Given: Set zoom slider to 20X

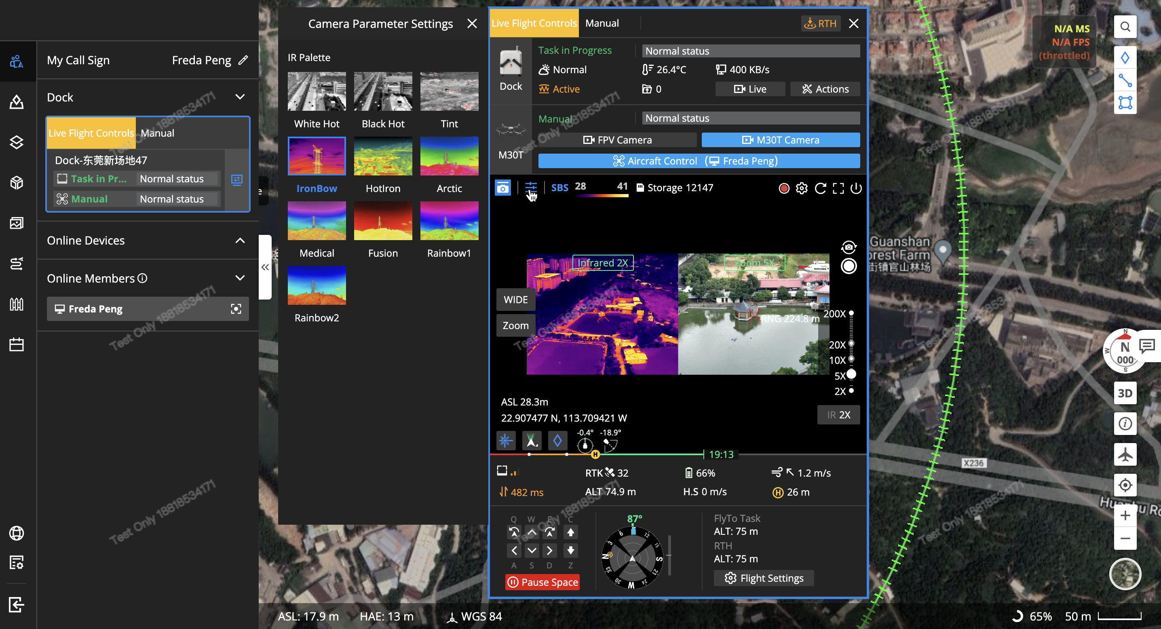Looking at the screenshot, I should (x=851, y=344).
